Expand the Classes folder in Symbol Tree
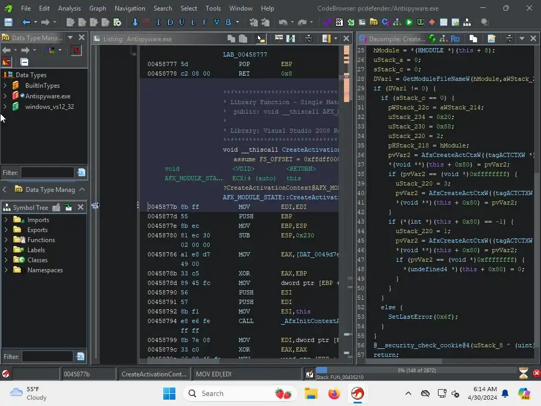This screenshot has height=406, width=541. tap(6, 260)
